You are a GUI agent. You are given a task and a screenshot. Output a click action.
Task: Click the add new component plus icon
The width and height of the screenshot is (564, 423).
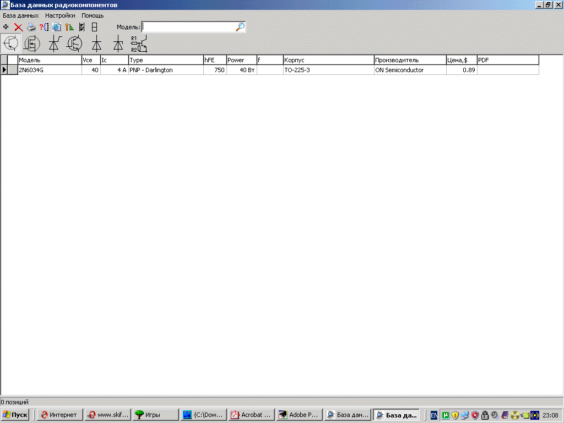pyautogui.click(x=6, y=27)
